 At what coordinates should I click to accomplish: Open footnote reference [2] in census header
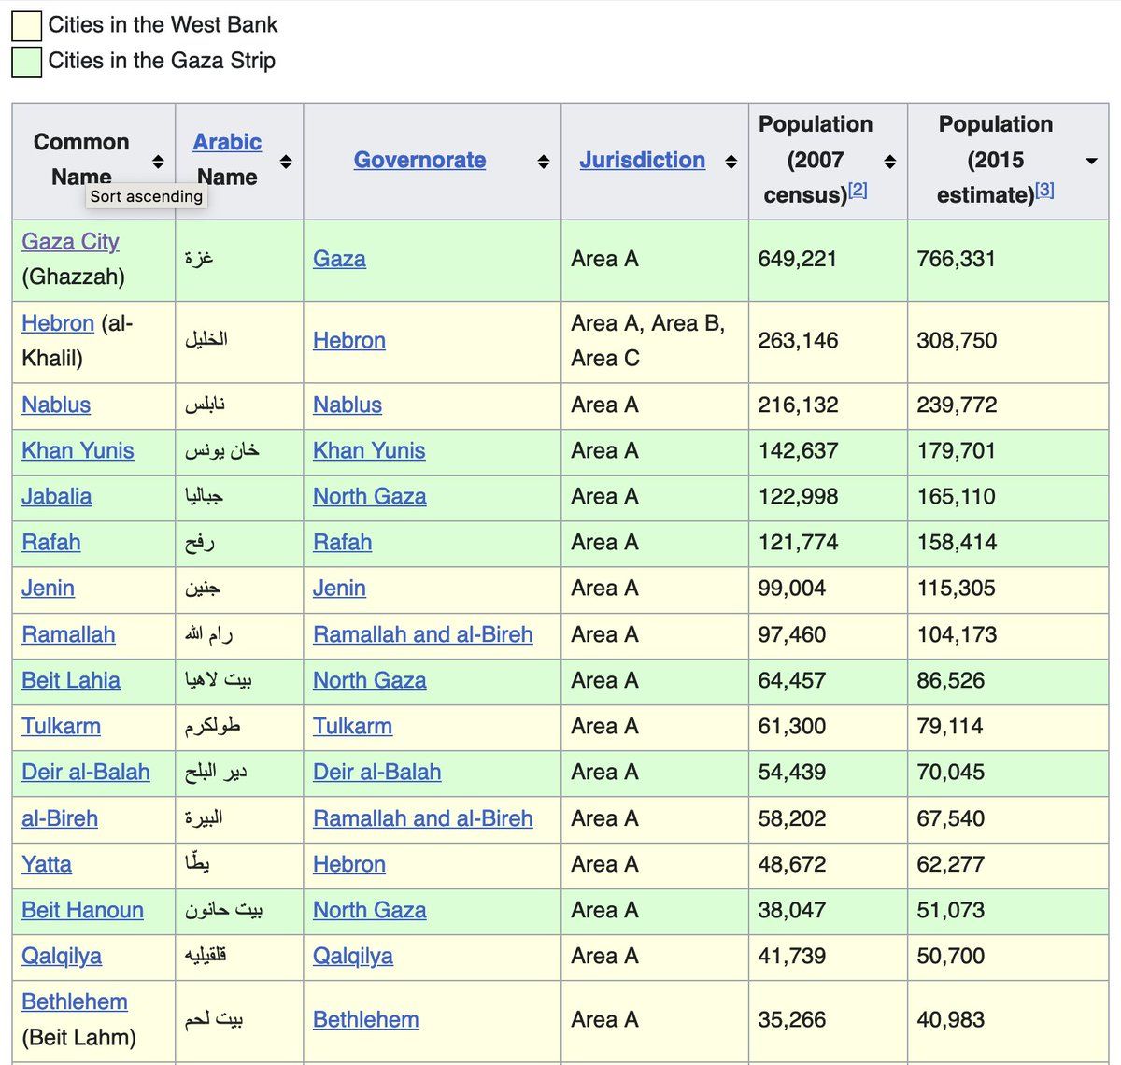coord(858,190)
